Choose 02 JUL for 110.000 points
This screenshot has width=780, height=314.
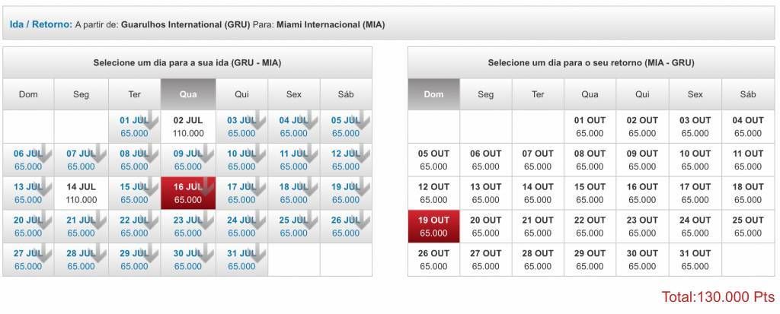pos(188,127)
